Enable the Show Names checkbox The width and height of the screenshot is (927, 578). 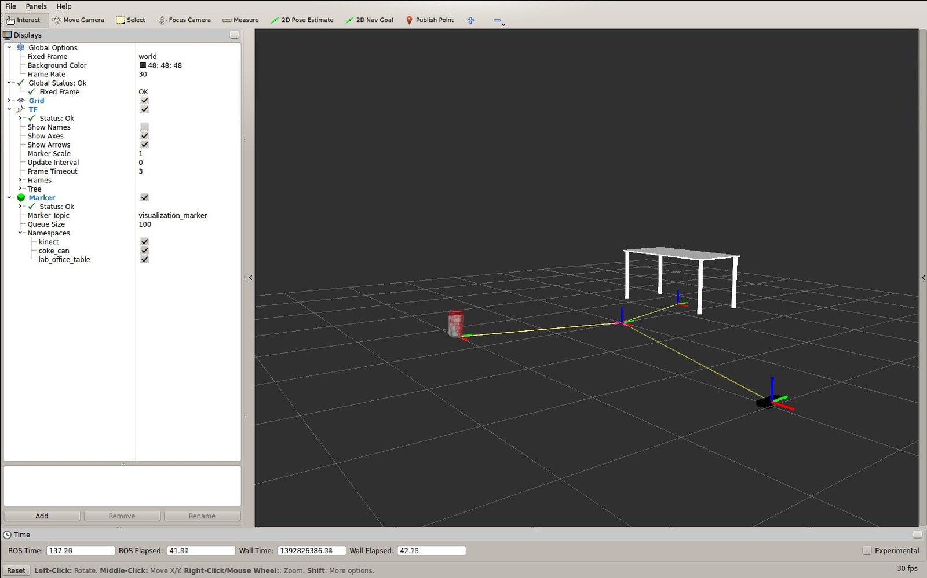click(x=144, y=127)
